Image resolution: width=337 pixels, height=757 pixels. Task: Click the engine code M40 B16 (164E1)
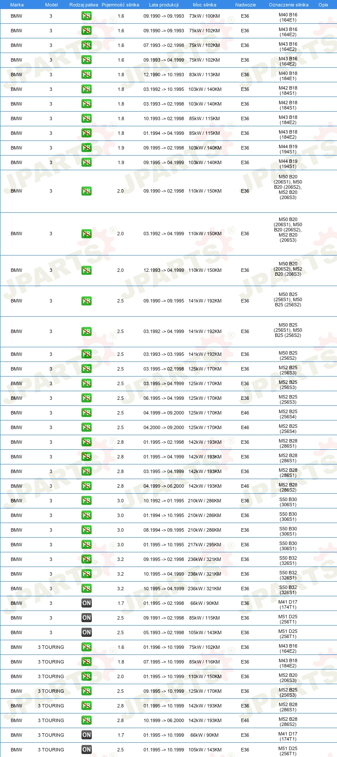pyautogui.click(x=288, y=17)
